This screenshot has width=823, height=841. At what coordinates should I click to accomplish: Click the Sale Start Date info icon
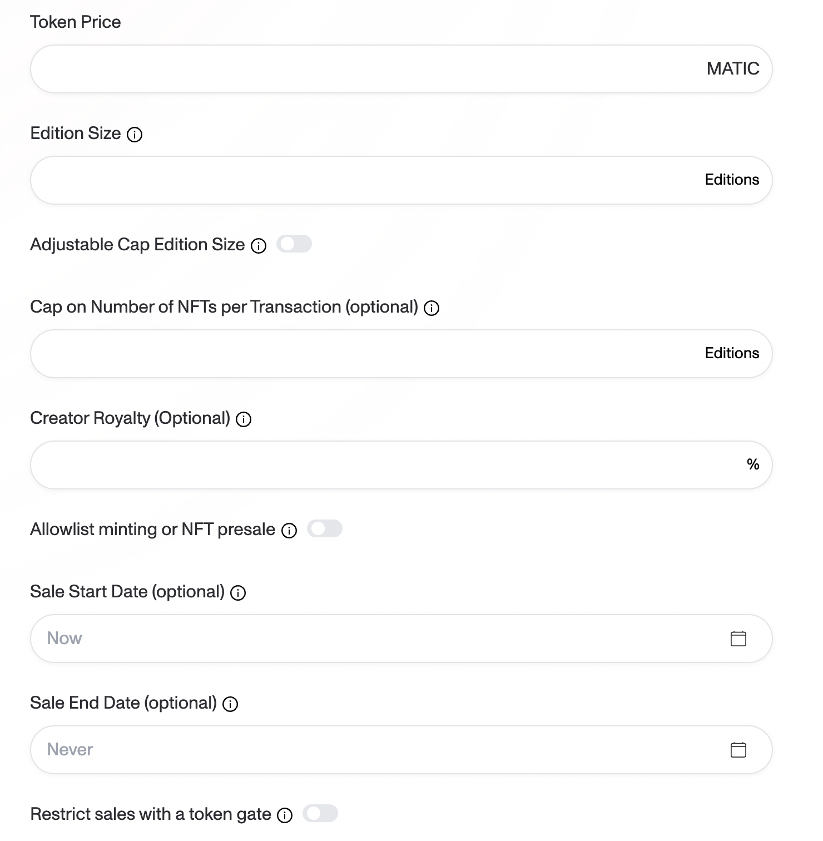pyautogui.click(x=238, y=593)
